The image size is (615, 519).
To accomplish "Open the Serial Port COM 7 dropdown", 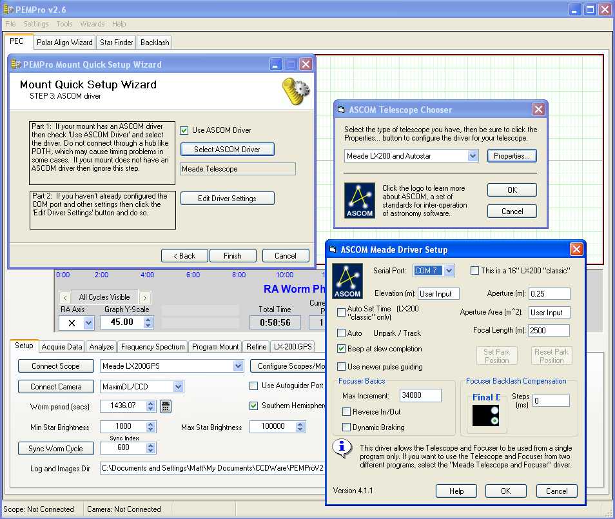I will coord(449,270).
